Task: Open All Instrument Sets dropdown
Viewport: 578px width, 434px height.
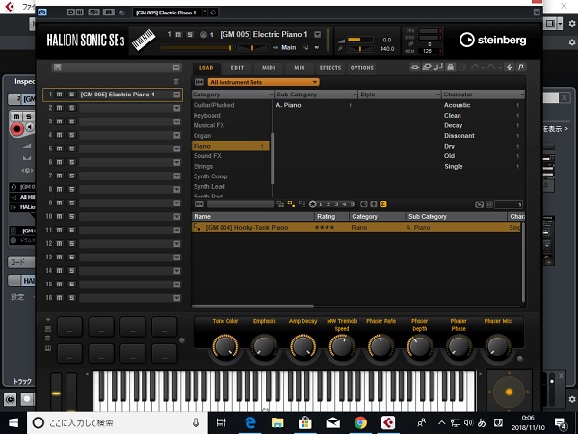Action: (263, 82)
